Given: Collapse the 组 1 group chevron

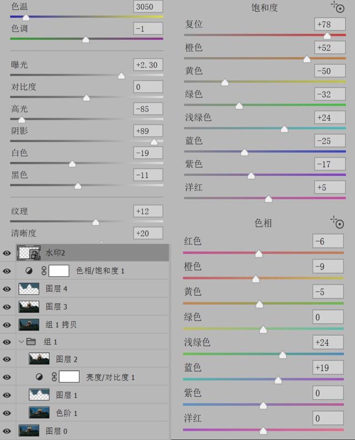Looking at the screenshot, I should 21,341.
